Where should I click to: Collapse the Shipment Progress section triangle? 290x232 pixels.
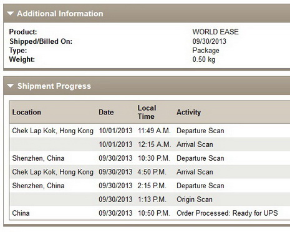pyautogui.click(x=10, y=86)
